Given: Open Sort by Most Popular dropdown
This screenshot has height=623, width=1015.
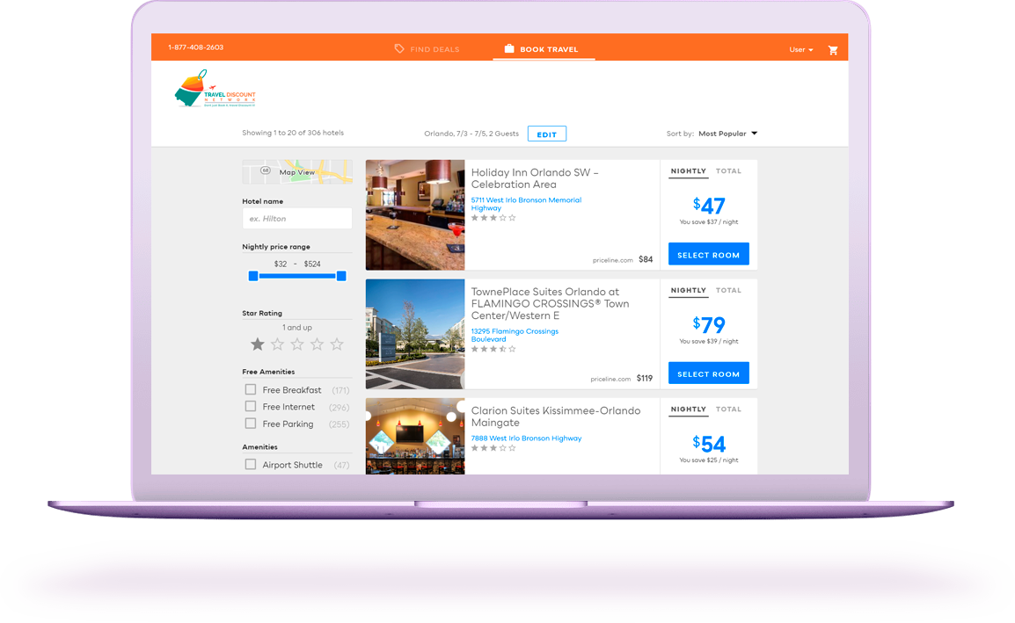Looking at the screenshot, I should tap(727, 134).
